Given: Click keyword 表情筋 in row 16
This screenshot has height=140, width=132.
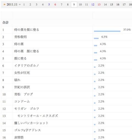Looking at the screenshot, I should 19,137.
